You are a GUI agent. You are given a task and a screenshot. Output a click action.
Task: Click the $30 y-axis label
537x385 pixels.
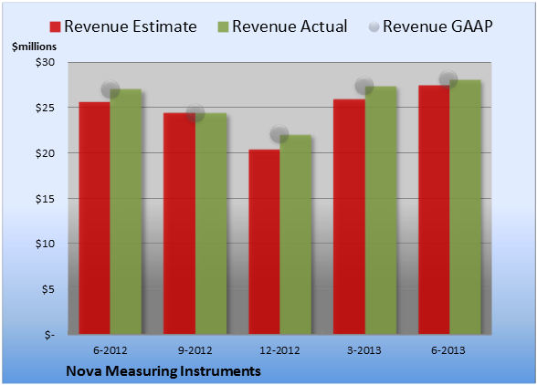(x=45, y=63)
